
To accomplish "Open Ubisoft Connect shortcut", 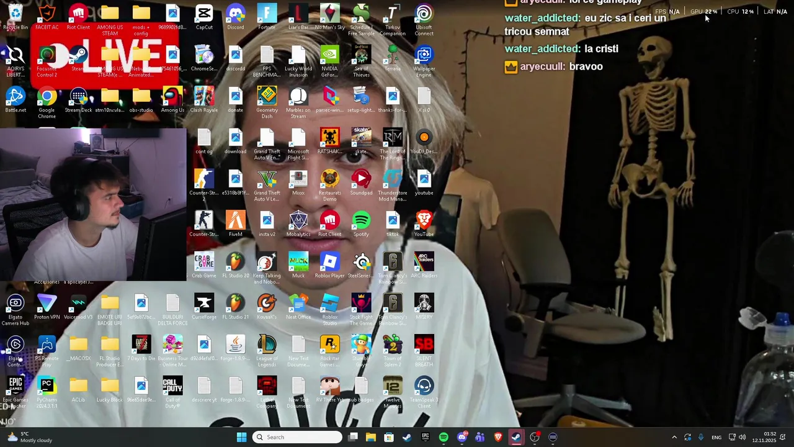I will coord(424,20).
